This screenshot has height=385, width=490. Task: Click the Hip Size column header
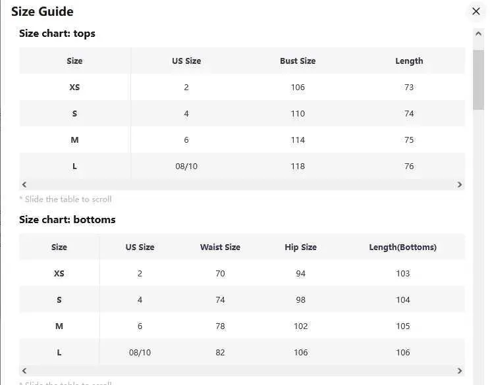pyautogui.click(x=300, y=247)
